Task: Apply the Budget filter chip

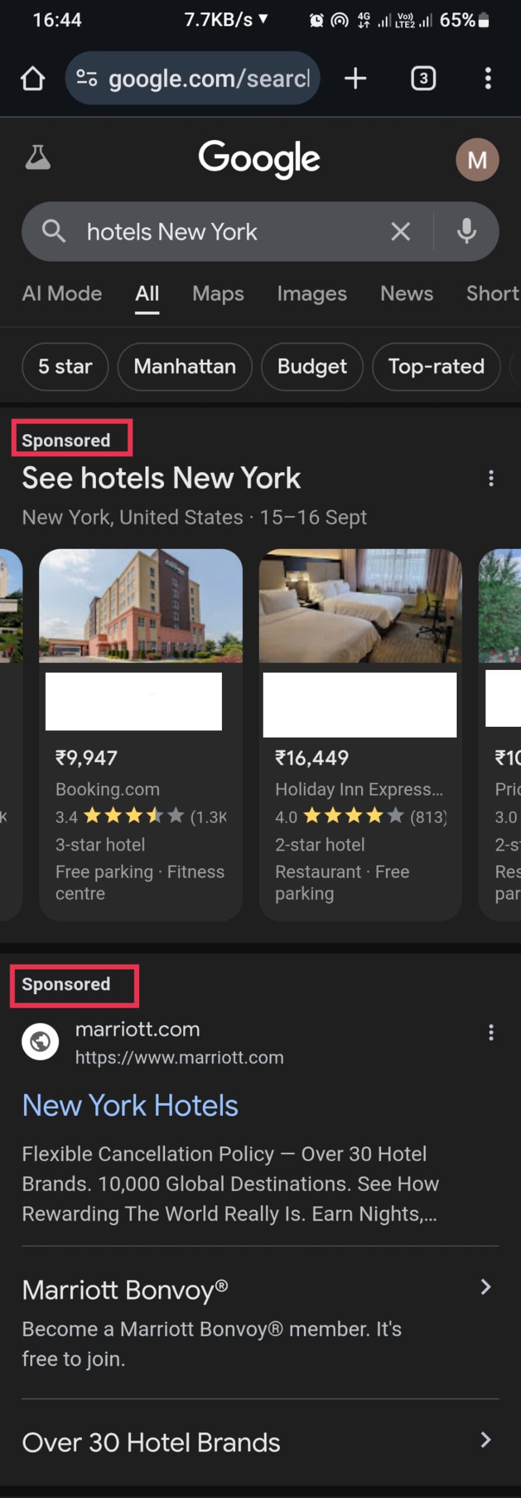Action: (x=311, y=367)
